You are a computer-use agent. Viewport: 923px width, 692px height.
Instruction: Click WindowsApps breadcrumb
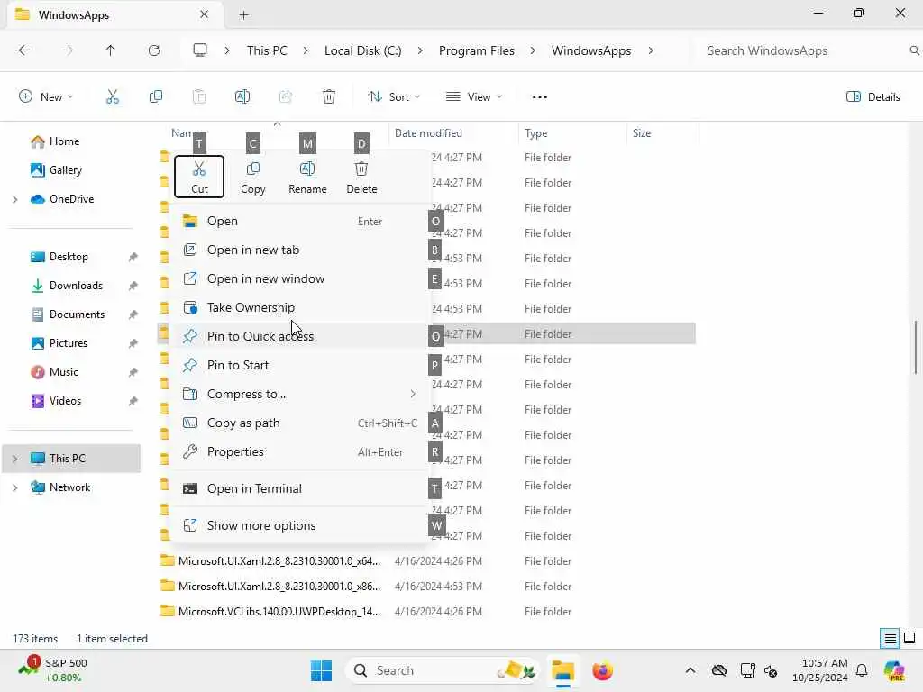(x=591, y=50)
